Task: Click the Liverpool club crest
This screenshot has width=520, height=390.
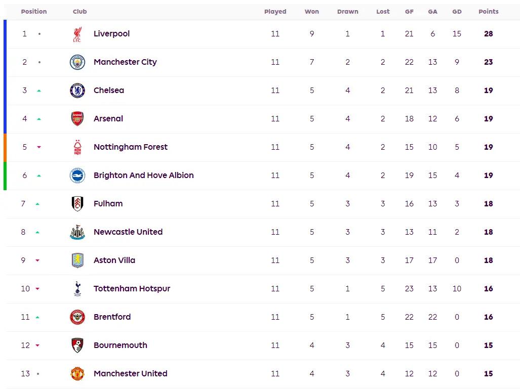Action: 77,34
